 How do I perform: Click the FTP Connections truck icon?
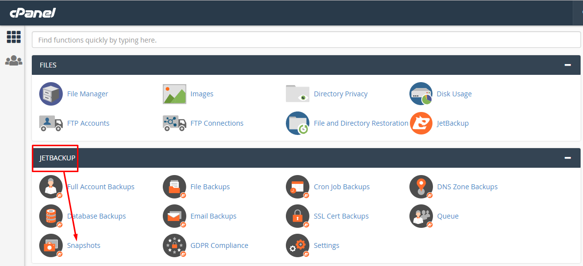point(175,123)
